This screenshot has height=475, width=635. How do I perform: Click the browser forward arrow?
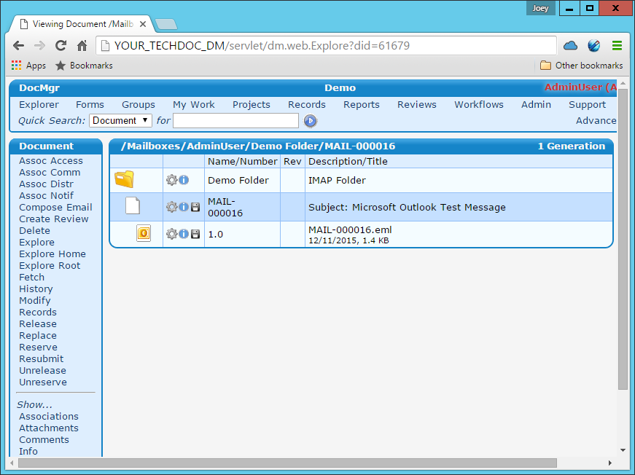tap(39, 46)
